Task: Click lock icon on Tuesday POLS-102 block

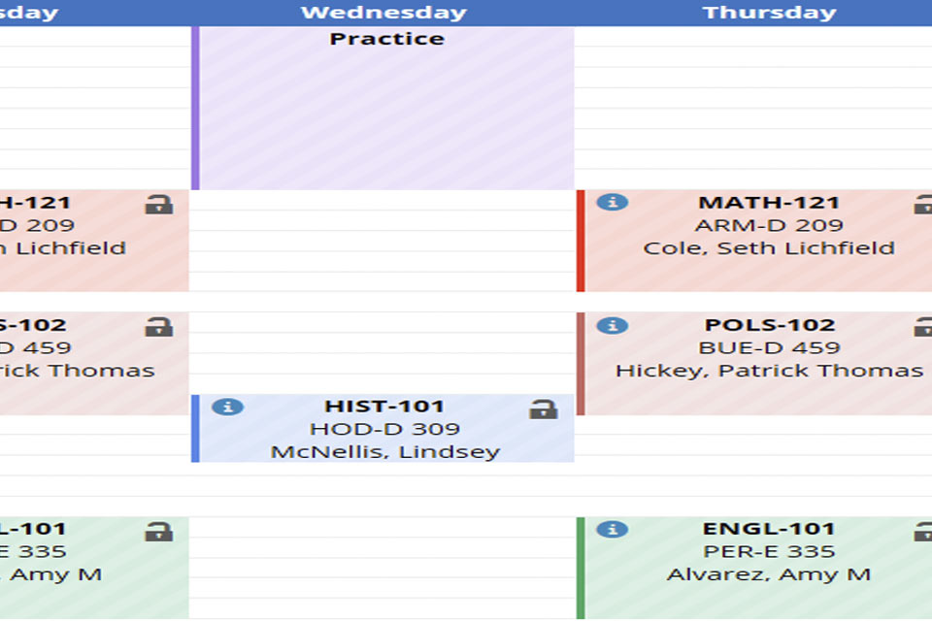Action: click(x=159, y=326)
